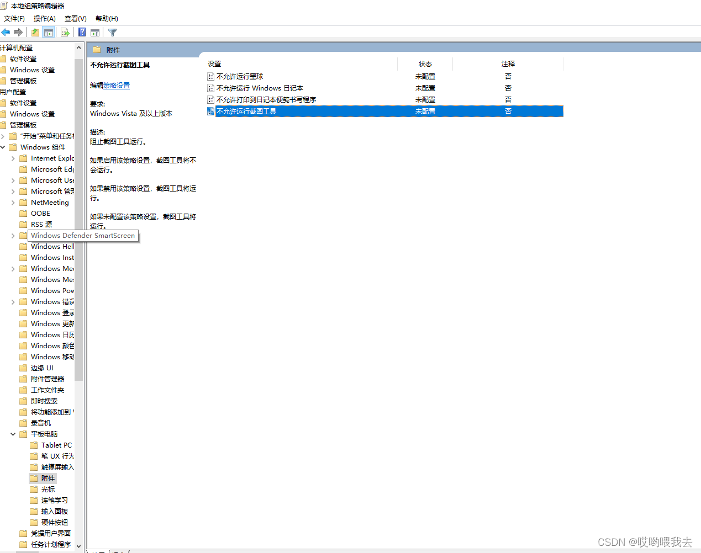Click the 本地组策略编辑器 title bar icon

pyautogui.click(x=4, y=6)
